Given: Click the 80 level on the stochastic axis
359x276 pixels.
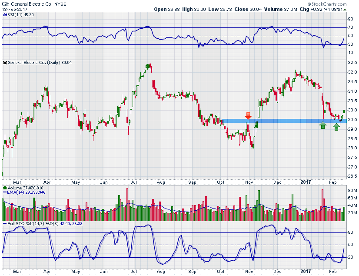Looking at the screenshot, I should 351,232.
